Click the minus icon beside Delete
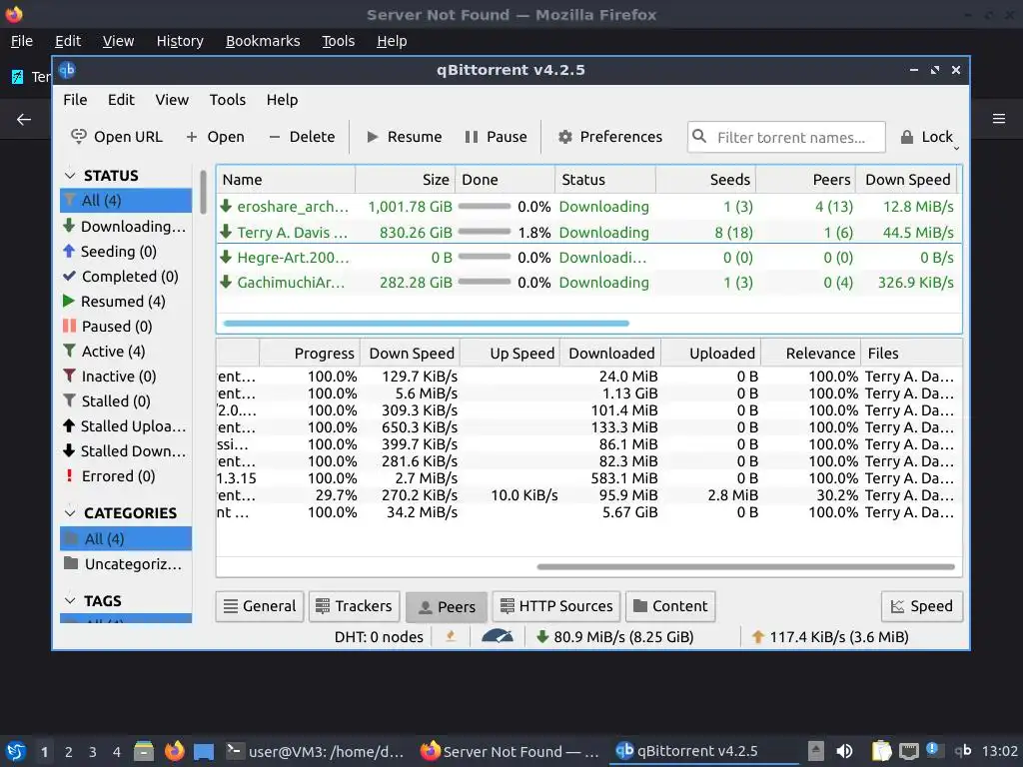Image resolution: width=1023 pixels, height=767 pixels. tap(274, 137)
